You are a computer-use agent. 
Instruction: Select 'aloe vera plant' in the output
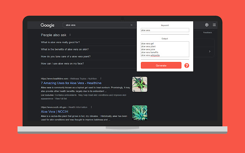point(148,46)
